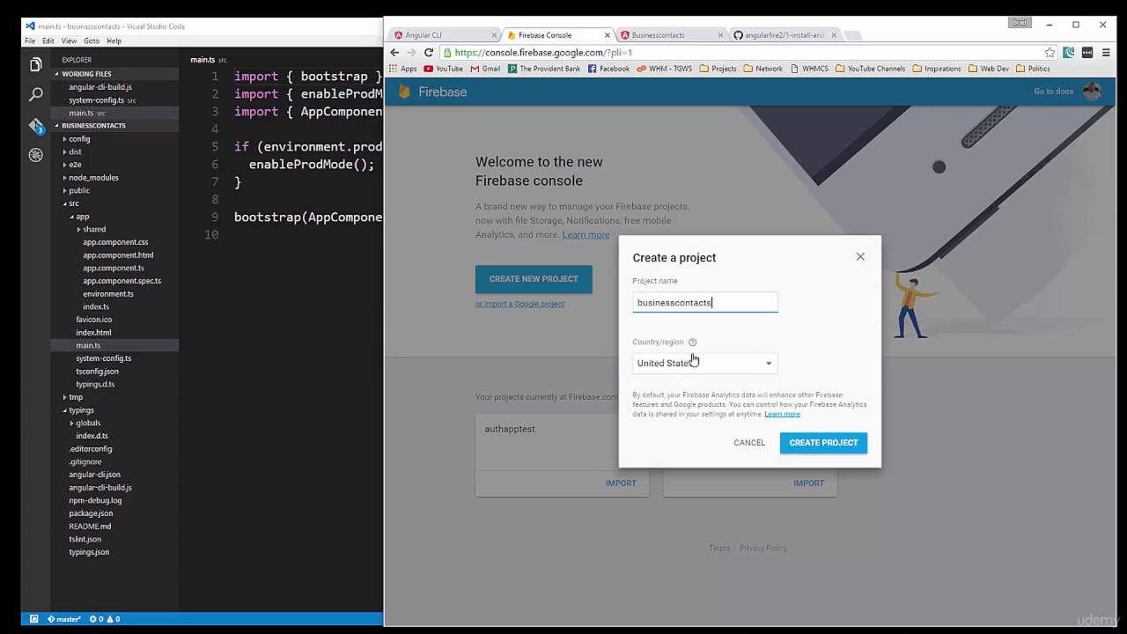The image size is (1127, 634).
Task: Open the Chrome menu icon
Action: (1106, 53)
